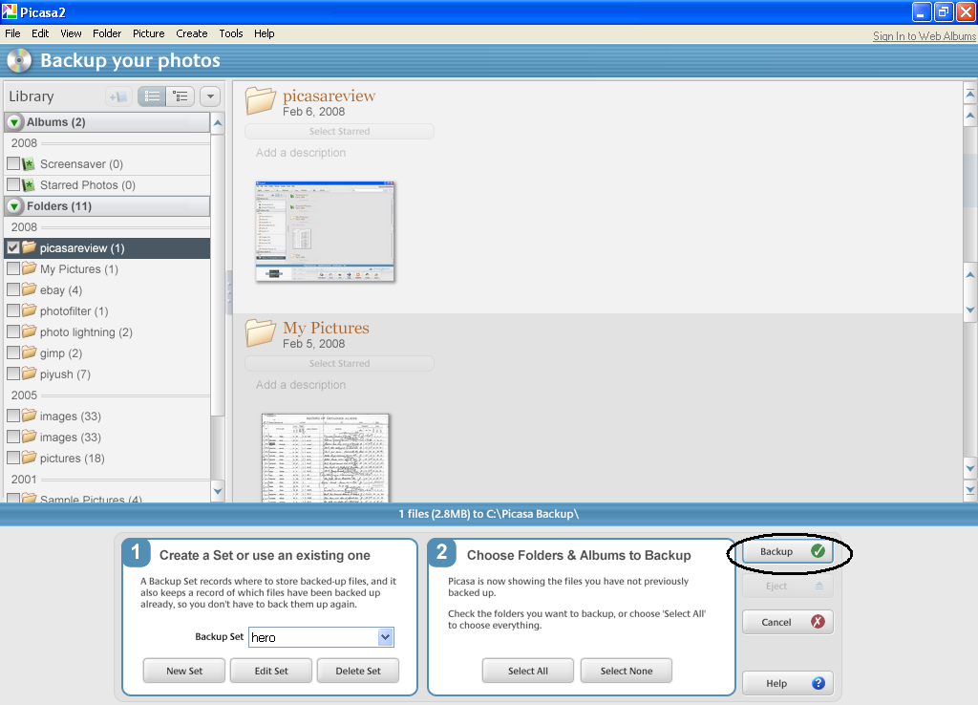
Task: Select the picasareview screenshot thumbnail
Action: click(325, 231)
